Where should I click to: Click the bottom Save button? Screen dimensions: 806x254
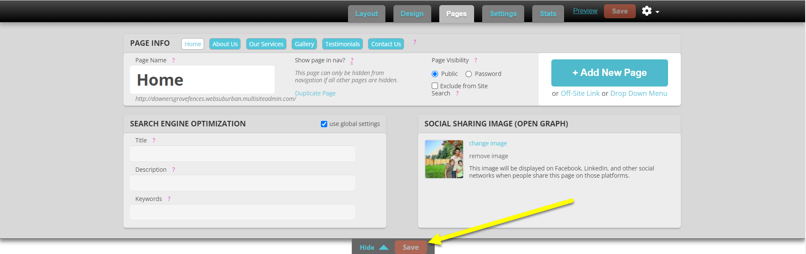point(410,247)
